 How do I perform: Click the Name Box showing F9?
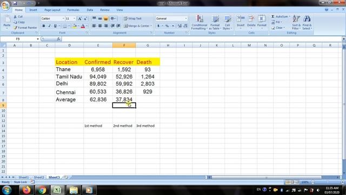18,39
